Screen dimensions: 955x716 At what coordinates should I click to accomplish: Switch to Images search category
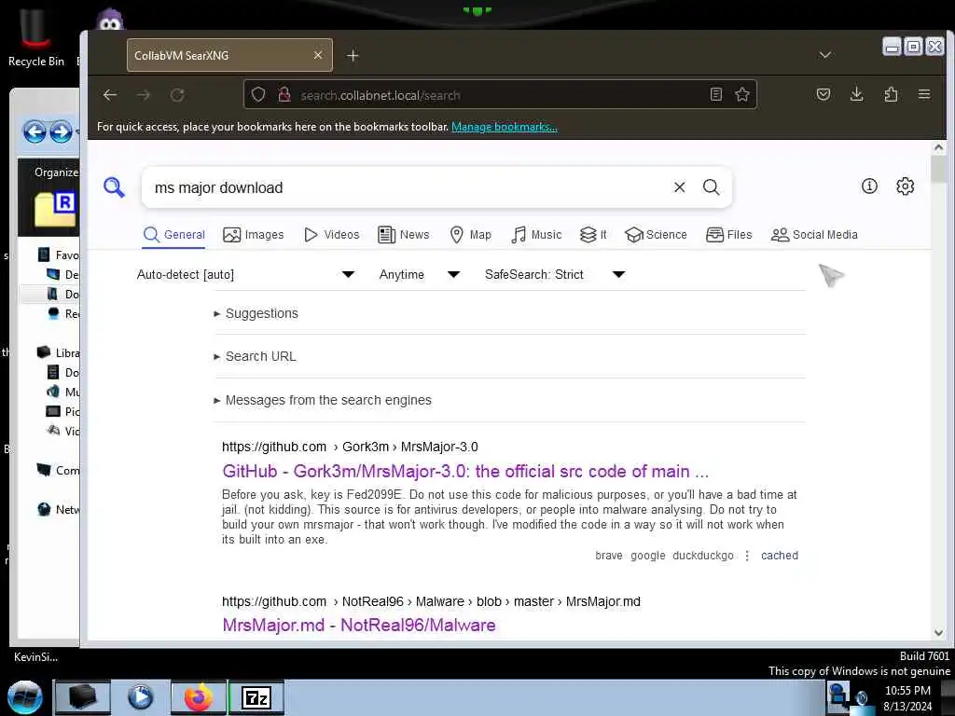click(254, 235)
